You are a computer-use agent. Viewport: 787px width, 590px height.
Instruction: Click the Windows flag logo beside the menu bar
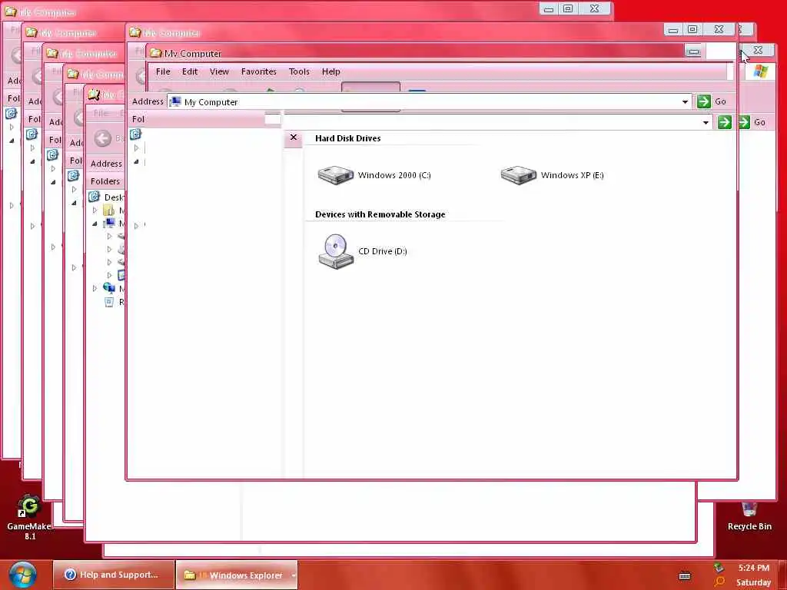pos(760,71)
